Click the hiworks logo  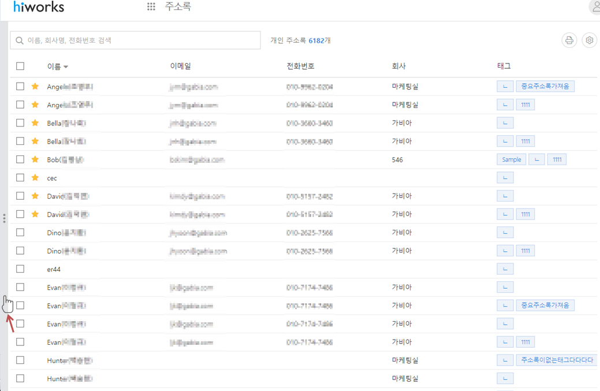pos(39,7)
